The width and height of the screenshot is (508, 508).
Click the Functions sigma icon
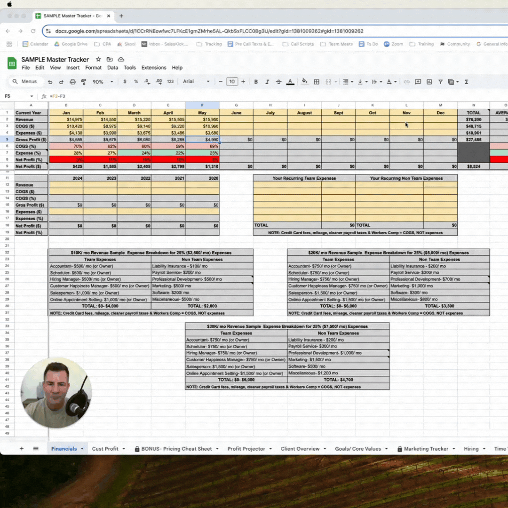point(466,82)
